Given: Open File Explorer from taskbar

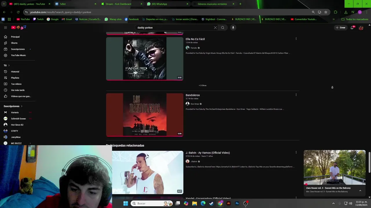Looking at the screenshot, I should [194, 203].
